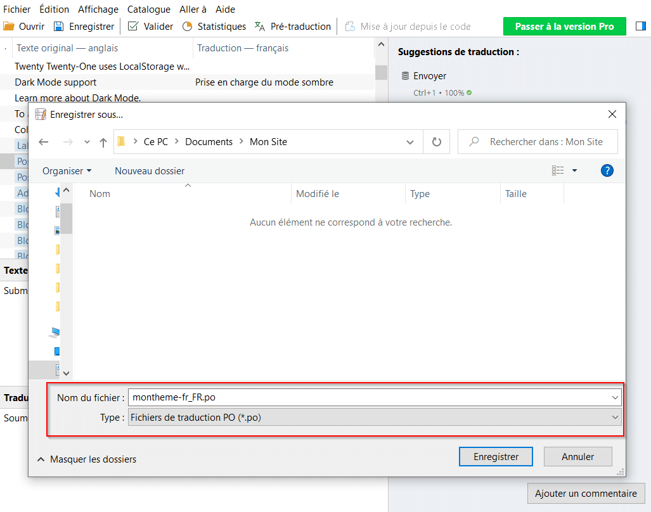
Task: Open Statistiques from the toolbar
Action: pos(214,27)
